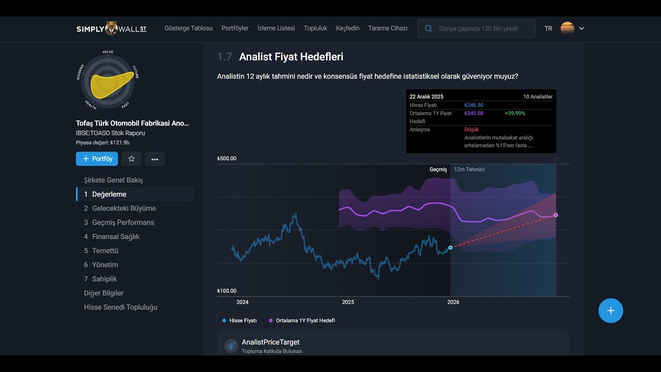Screen dimensions: 661x372
Task: Change language with TR selector
Action: (x=548, y=28)
